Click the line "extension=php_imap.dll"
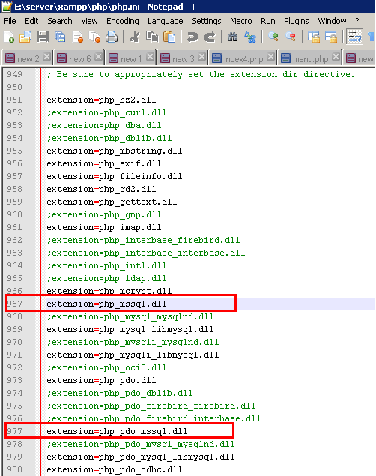The image size is (376, 476). coord(104,227)
